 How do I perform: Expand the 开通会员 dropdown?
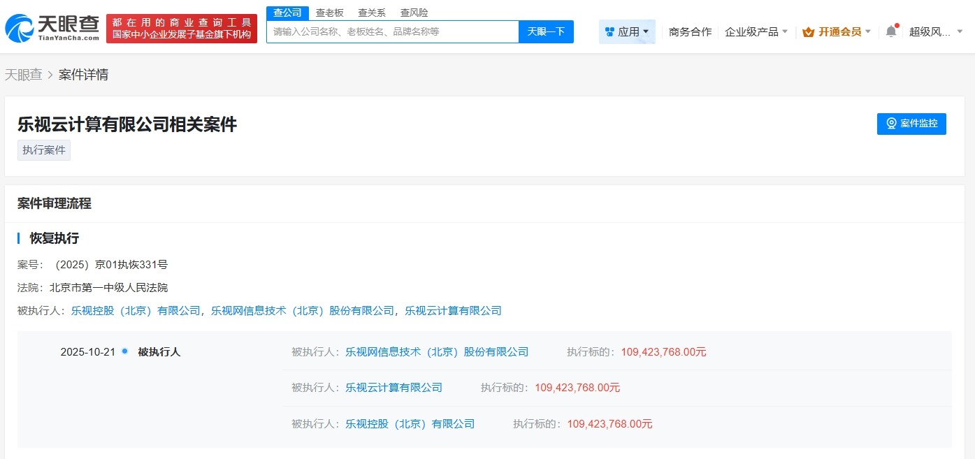pyautogui.click(x=867, y=32)
